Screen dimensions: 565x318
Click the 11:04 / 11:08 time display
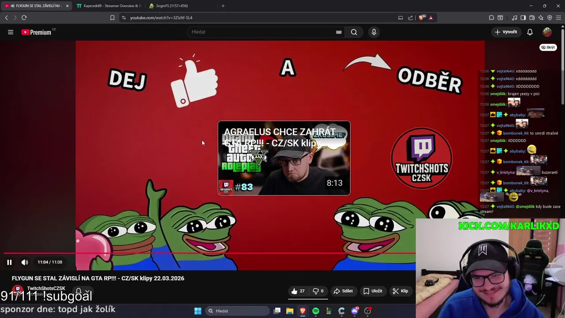[50, 262]
